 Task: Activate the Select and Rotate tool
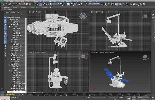click(x=44, y=4)
